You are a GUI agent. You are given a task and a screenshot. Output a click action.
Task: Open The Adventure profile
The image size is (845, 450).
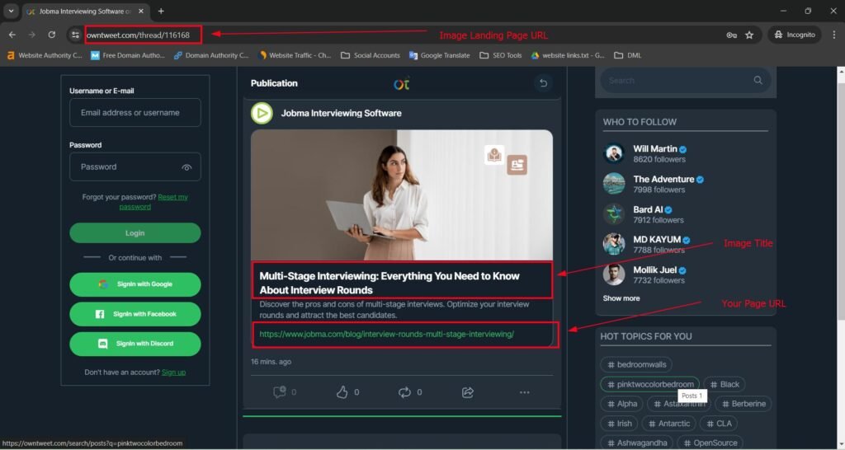(x=664, y=179)
